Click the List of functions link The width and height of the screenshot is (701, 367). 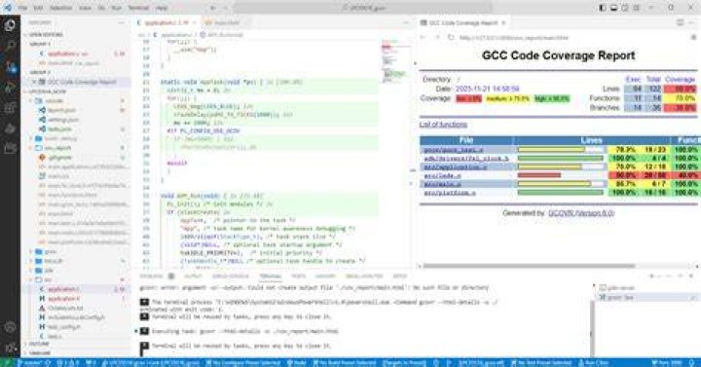[443, 125]
